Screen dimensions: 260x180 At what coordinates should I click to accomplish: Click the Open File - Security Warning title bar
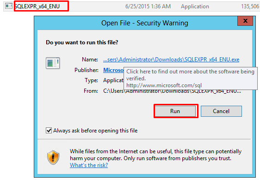pos(145,23)
